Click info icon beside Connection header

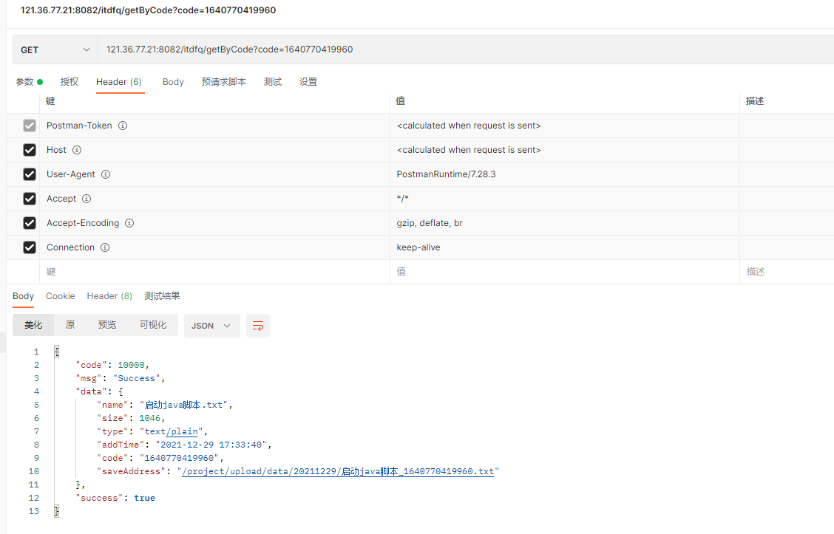point(105,247)
